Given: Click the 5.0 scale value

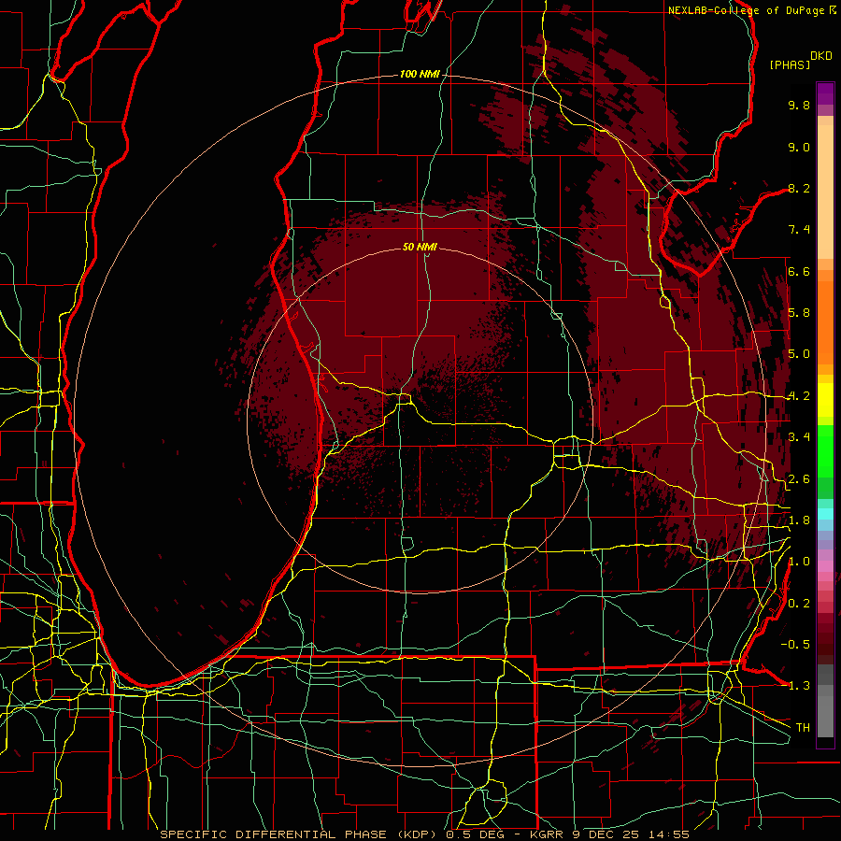Looking at the screenshot, I should click(799, 354).
